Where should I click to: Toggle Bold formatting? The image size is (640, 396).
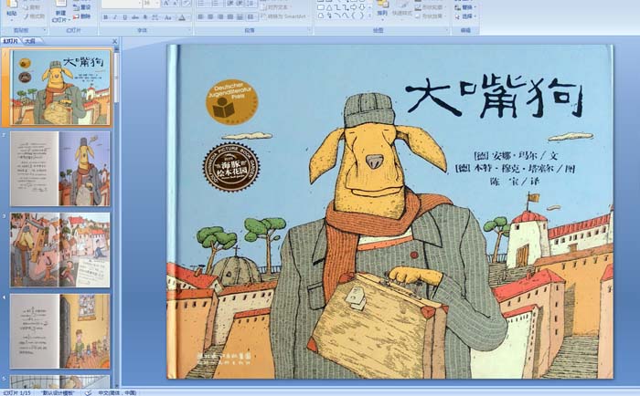pos(106,17)
